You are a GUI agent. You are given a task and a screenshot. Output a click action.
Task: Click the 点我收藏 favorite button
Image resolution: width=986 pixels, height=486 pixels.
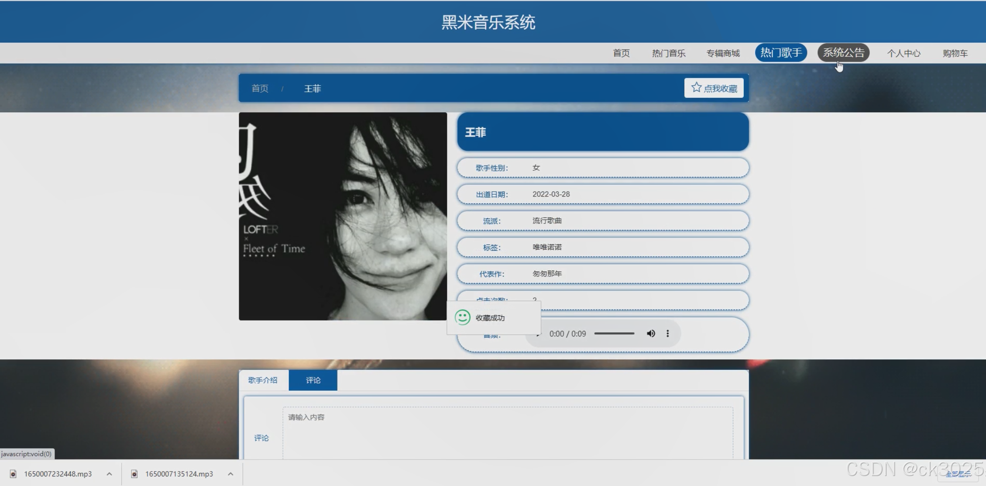(714, 88)
